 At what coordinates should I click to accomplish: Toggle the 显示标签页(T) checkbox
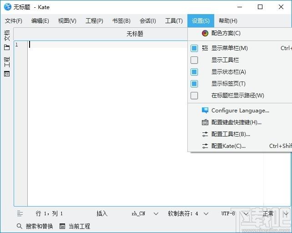coord(194,84)
